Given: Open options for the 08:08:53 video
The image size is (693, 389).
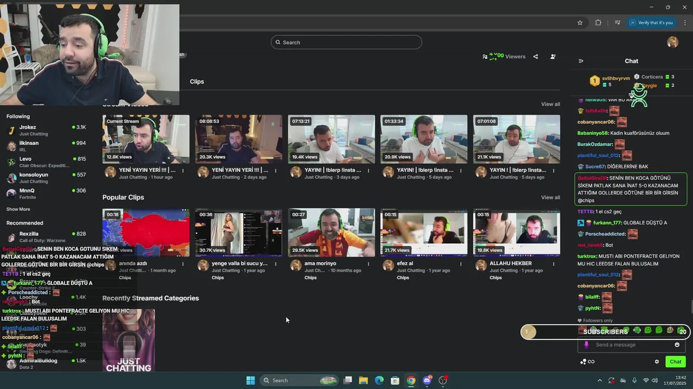Looking at the screenshot, I should point(276,171).
